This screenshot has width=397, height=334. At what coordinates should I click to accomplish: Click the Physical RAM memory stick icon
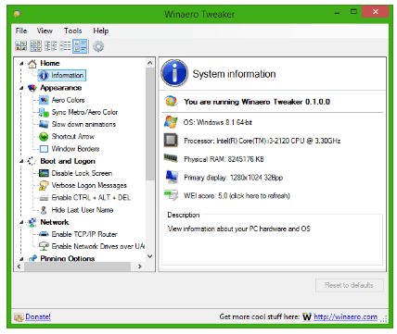(x=171, y=158)
